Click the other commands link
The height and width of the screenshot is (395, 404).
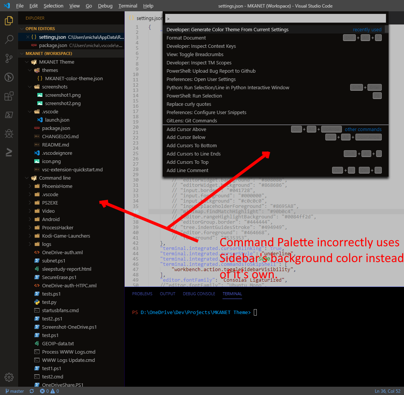[x=363, y=129]
